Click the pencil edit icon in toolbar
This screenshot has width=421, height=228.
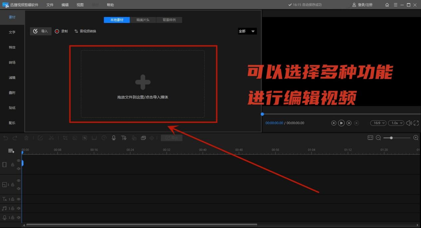(40, 138)
